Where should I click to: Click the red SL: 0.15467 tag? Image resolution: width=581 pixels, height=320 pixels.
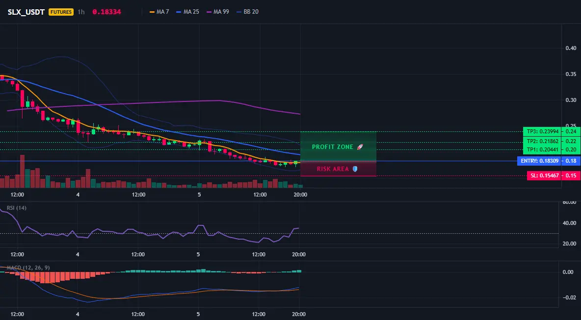tap(544, 176)
